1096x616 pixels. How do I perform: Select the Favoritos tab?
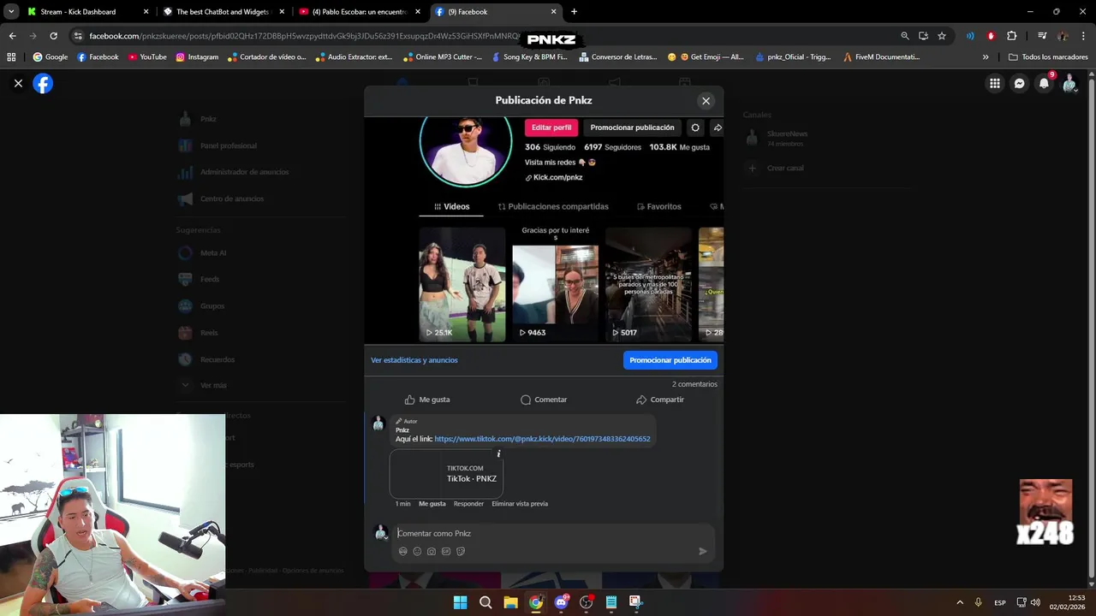659,206
